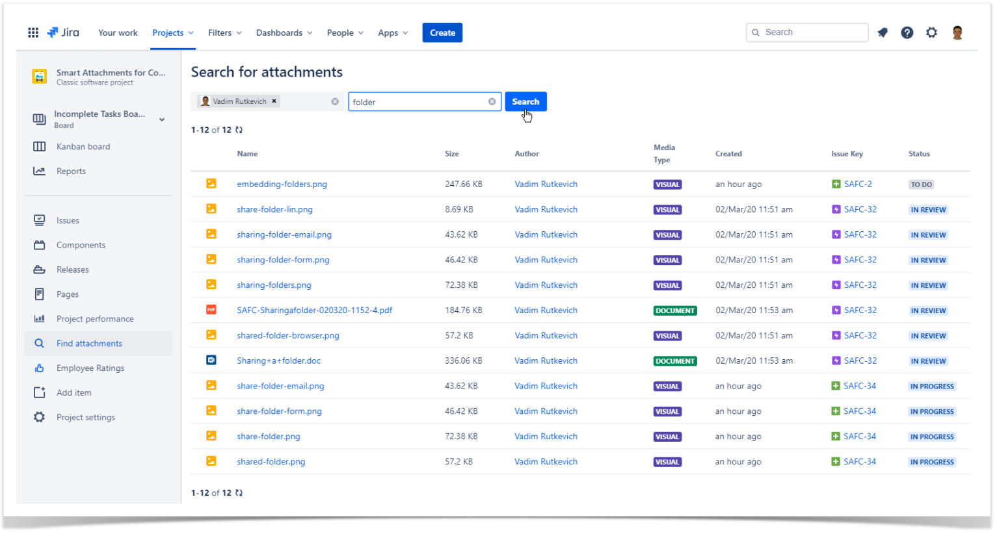The height and width of the screenshot is (534, 999).
Task: Click your profile avatar
Action: 957,32
